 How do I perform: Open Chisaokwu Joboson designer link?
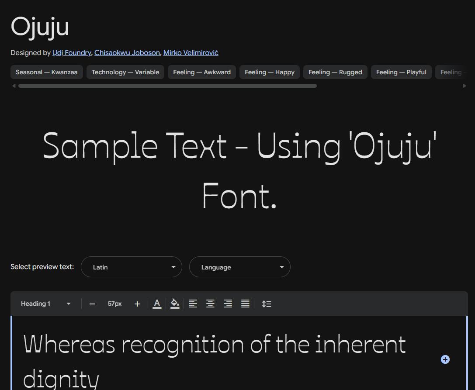(127, 53)
